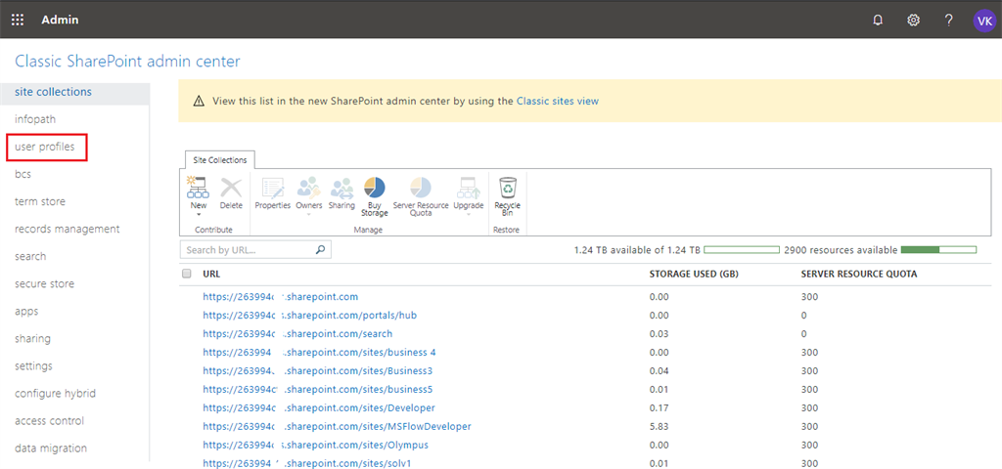Follow the Classic sites view link
The image size is (1002, 469).
557,101
